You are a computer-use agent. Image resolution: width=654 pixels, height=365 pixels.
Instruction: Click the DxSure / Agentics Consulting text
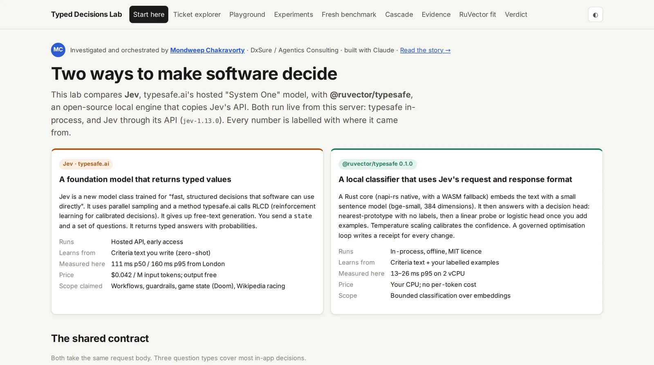pos(294,50)
